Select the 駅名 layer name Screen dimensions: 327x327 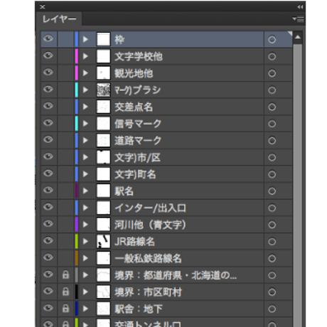tap(124, 191)
